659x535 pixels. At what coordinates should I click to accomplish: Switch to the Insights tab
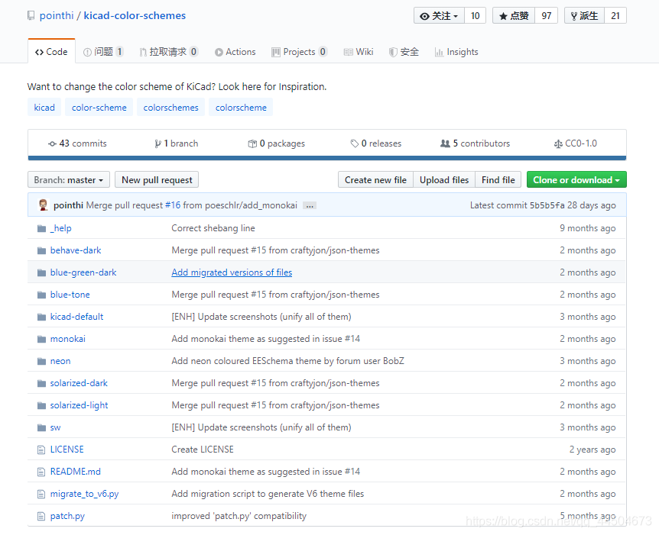(456, 52)
